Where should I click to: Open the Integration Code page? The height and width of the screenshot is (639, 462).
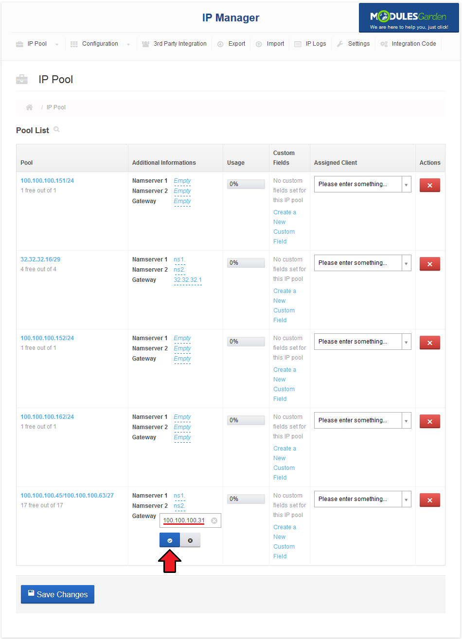[414, 44]
